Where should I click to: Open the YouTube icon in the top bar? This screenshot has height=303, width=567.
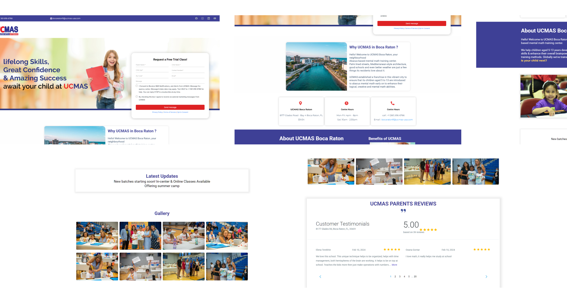click(x=215, y=18)
